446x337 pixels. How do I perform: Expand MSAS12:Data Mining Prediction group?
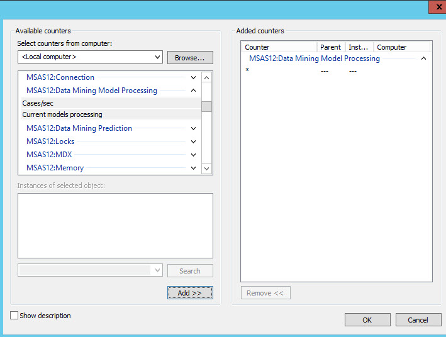tap(193, 128)
